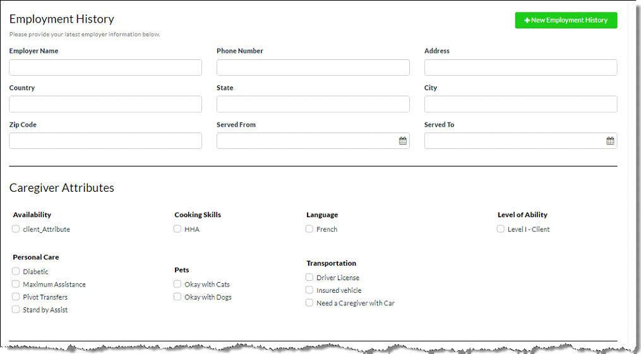Select the City input field

pyautogui.click(x=520, y=104)
